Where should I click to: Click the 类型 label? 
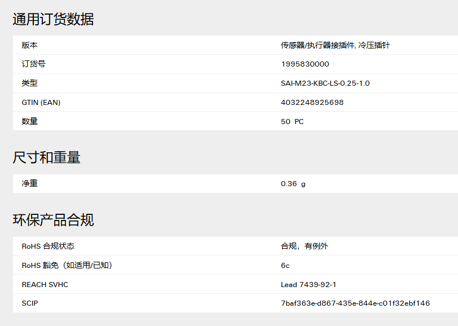point(29,83)
